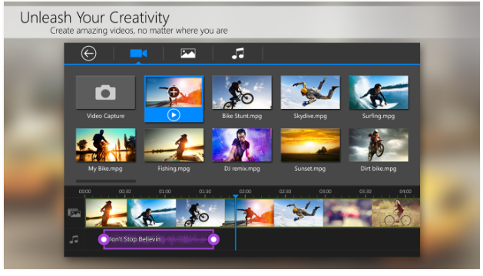Click the Surfing.mpg file name
This screenshot has height=276, width=483.
(x=379, y=116)
